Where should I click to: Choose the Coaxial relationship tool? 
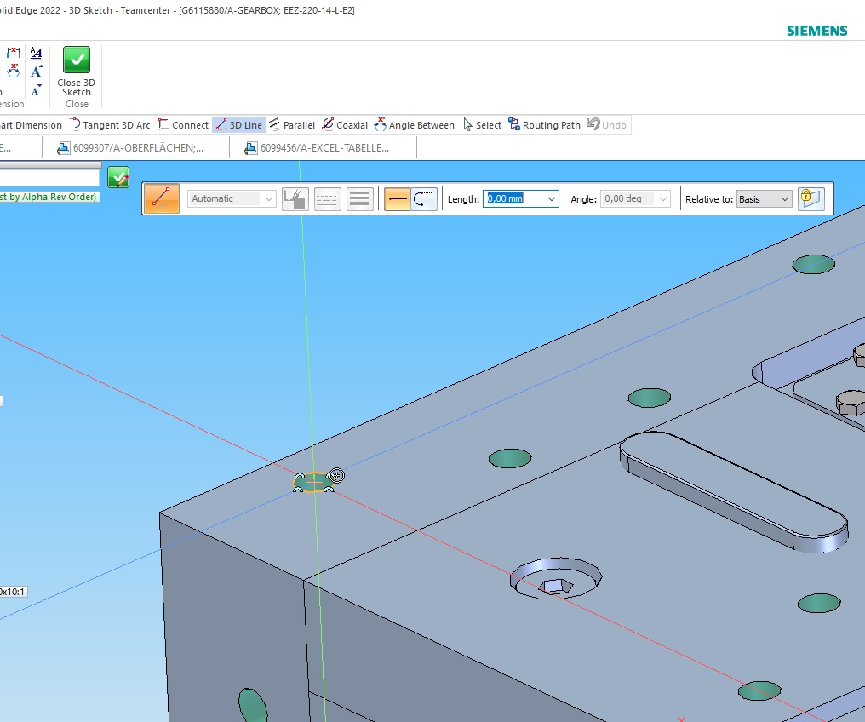click(345, 125)
